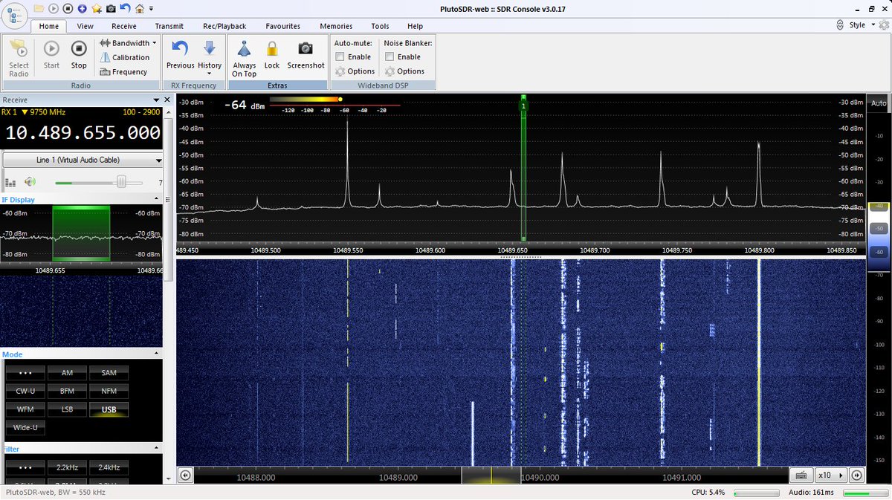Mute audio using the speaker icon
The width and height of the screenshot is (892, 500).
pyautogui.click(x=30, y=182)
